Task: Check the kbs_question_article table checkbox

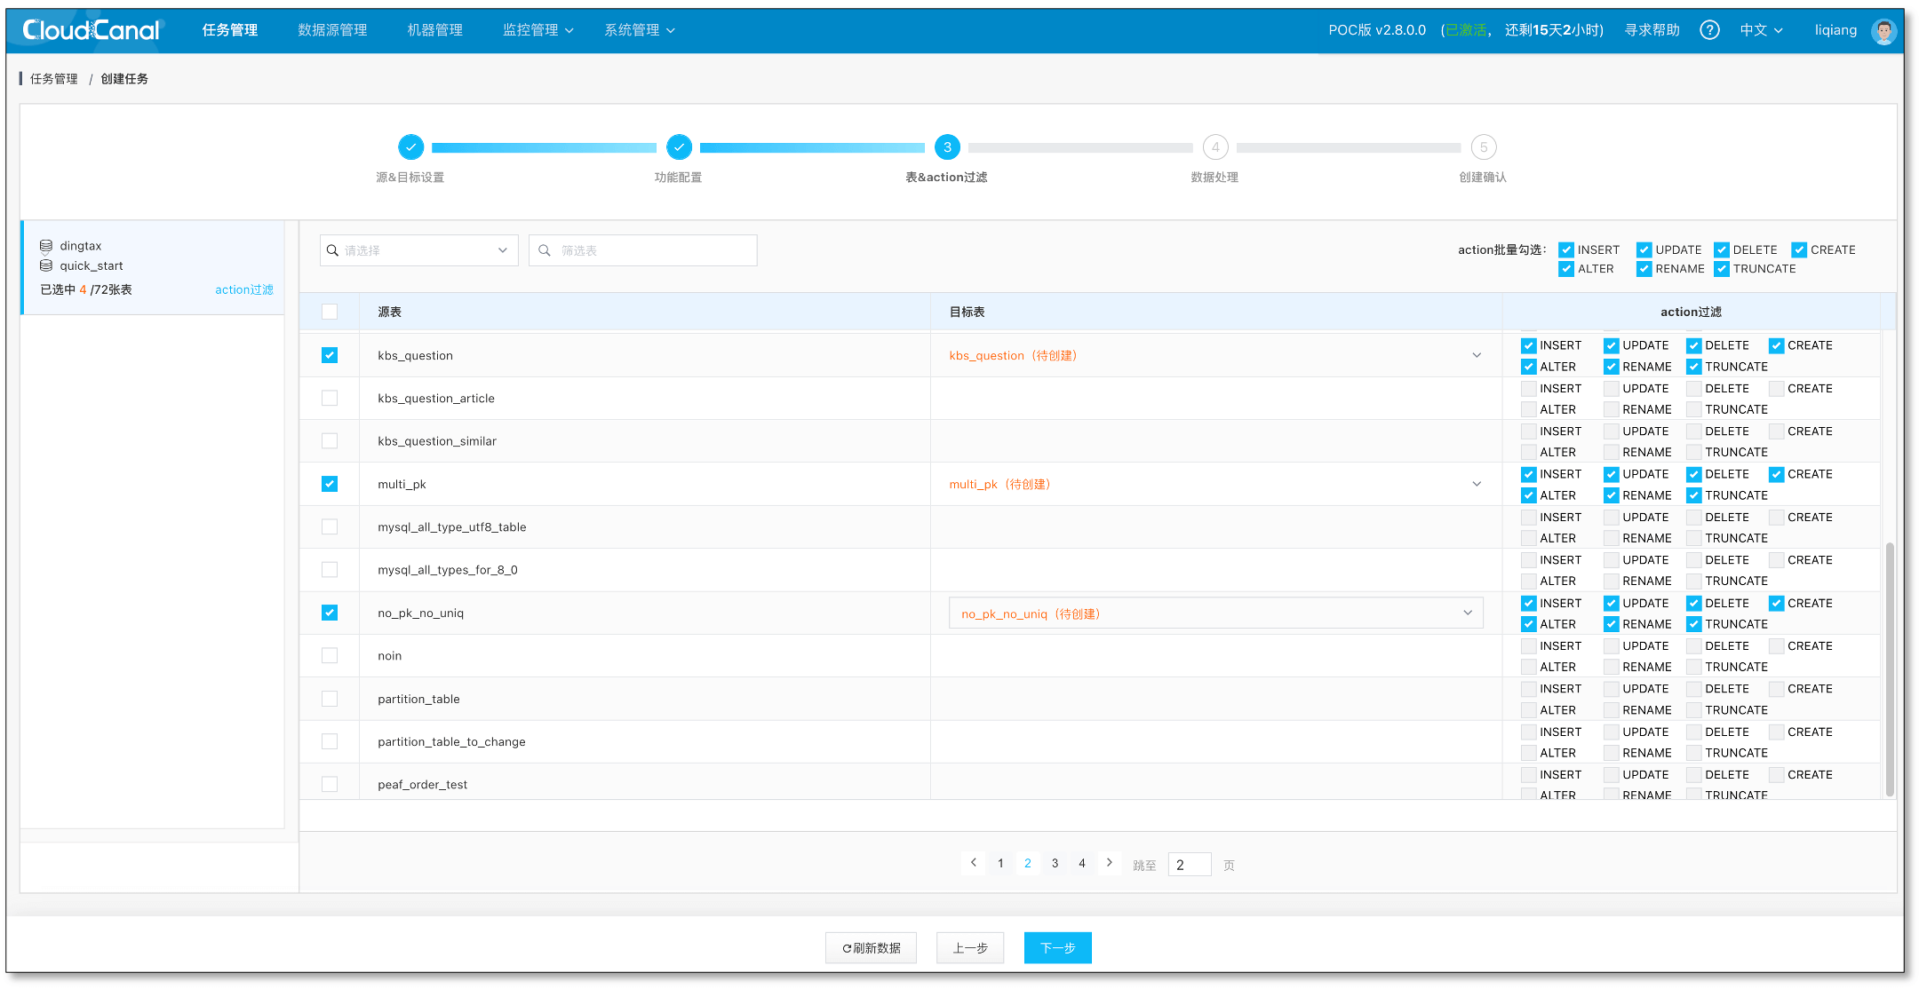Action: pyautogui.click(x=330, y=398)
